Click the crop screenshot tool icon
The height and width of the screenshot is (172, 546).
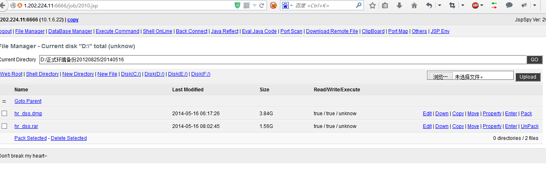click(452, 5)
